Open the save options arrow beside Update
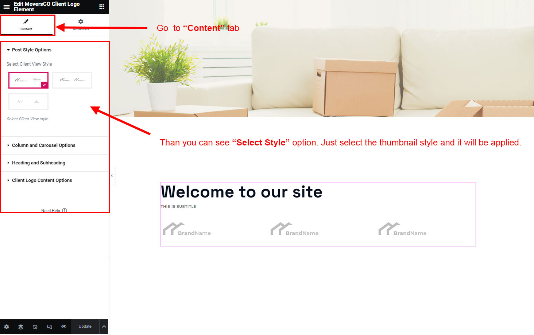Viewport: 534px width, 335px height. pyautogui.click(x=104, y=327)
